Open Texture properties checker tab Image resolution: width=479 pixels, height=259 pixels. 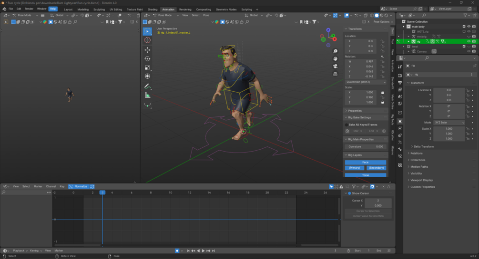400,165
